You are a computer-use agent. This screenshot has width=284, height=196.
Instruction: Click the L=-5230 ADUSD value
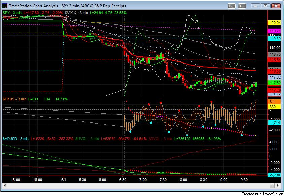pyautogui.click(x=37, y=139)
